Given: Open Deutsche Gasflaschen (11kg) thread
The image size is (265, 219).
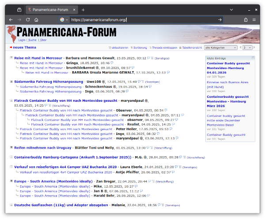Looking at the screenshot, I should pos(61,205).
